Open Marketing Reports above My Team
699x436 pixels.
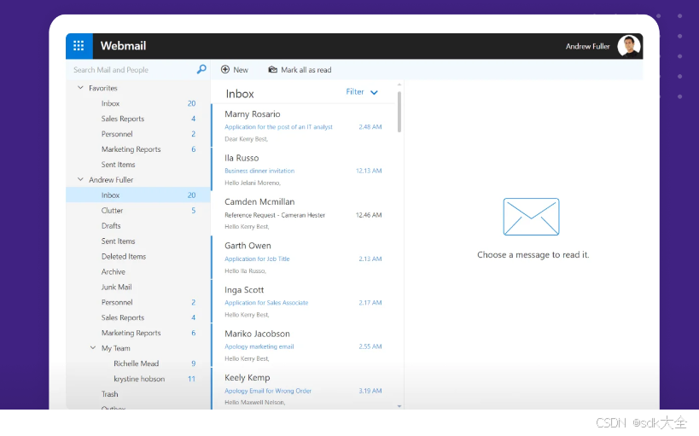coord(138,333)
